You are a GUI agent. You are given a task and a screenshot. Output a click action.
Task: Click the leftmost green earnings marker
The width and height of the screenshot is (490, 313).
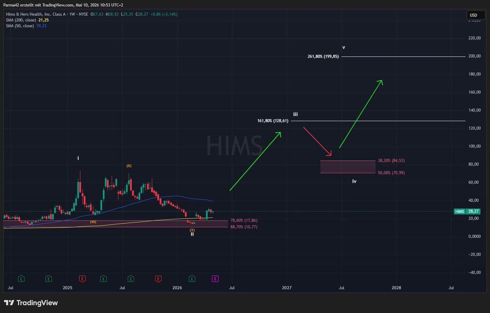pyautogui.click(x=21, y=279)
